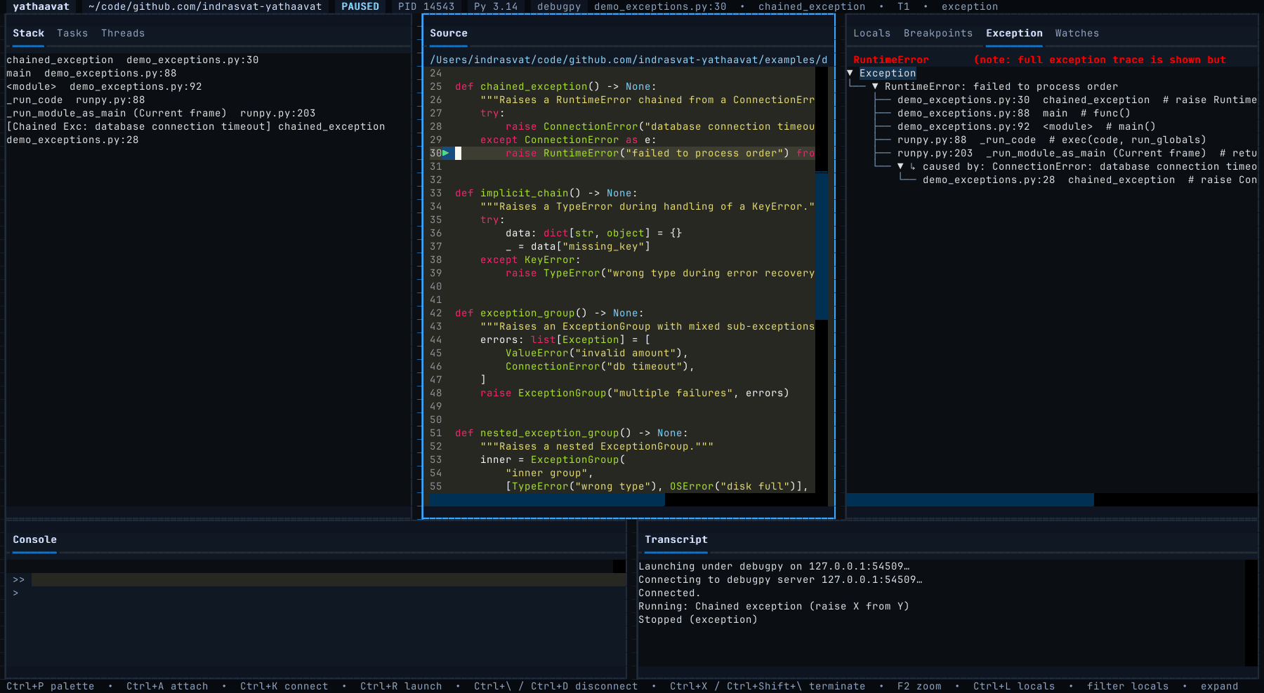Click the source file path header
This screenshot has width=1264, height=693.
[x=628, y=60]
